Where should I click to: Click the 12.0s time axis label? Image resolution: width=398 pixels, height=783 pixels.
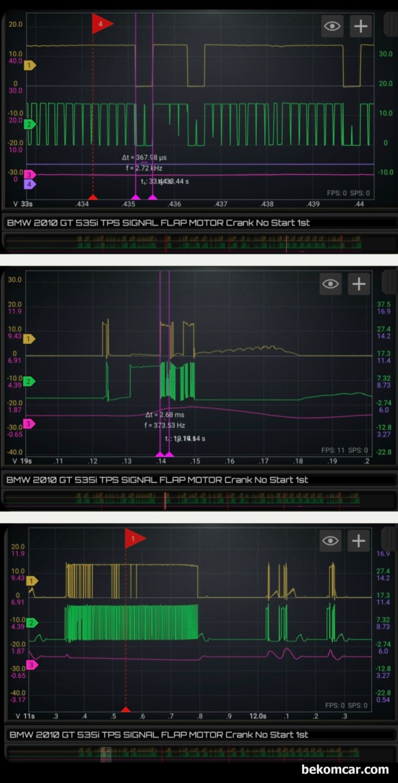tap(258, 716)
